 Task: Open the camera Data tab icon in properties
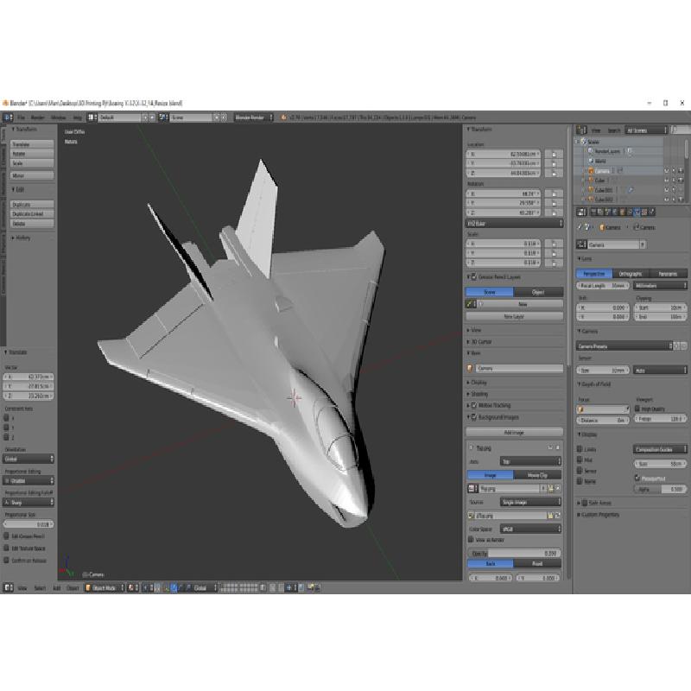tap(637, 212)
